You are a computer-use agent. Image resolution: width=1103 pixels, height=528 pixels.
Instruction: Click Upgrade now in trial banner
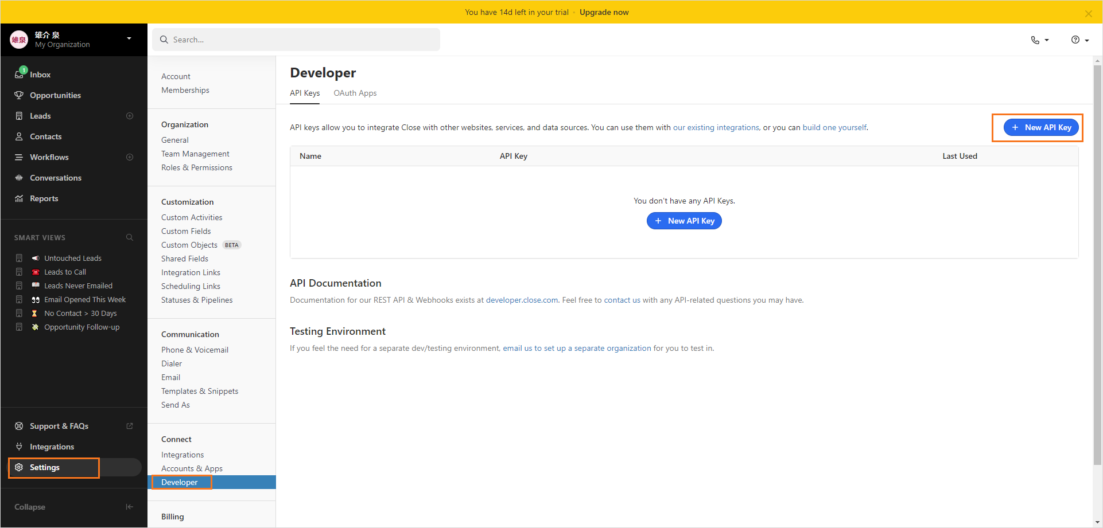pyautogui.click(x=604, y=12)
